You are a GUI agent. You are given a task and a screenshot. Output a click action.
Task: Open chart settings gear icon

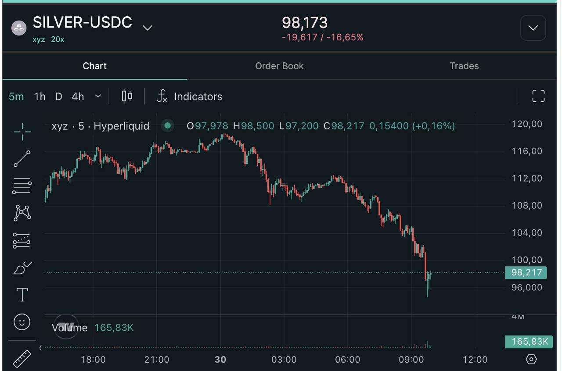(x=531, y=360)
